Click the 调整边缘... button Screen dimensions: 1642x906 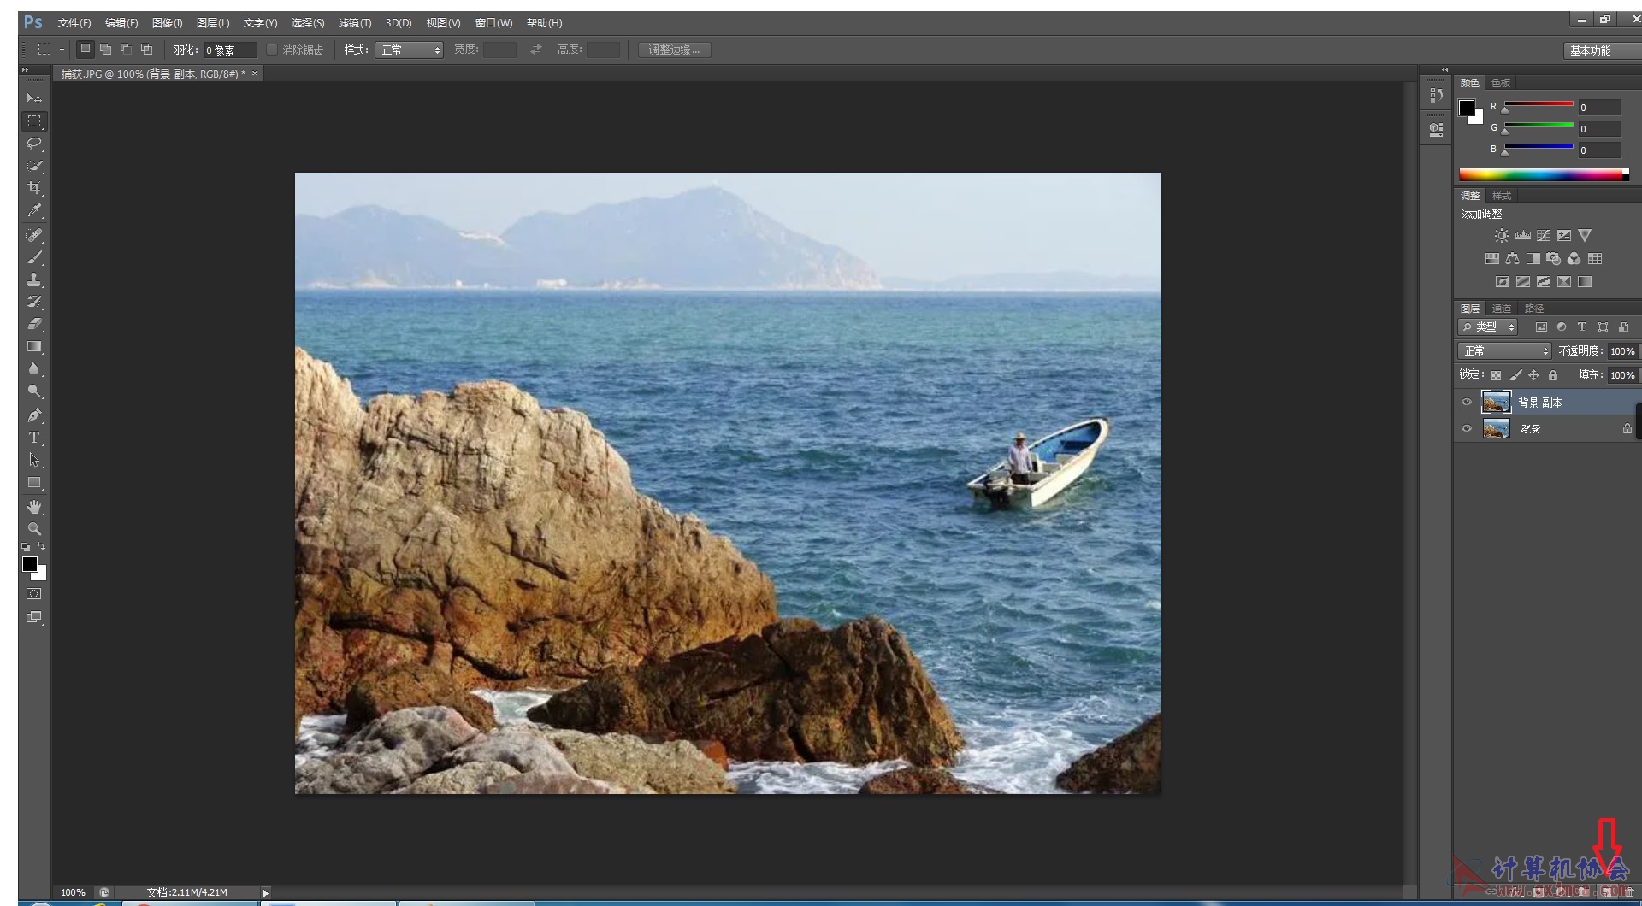pos(674,50)
